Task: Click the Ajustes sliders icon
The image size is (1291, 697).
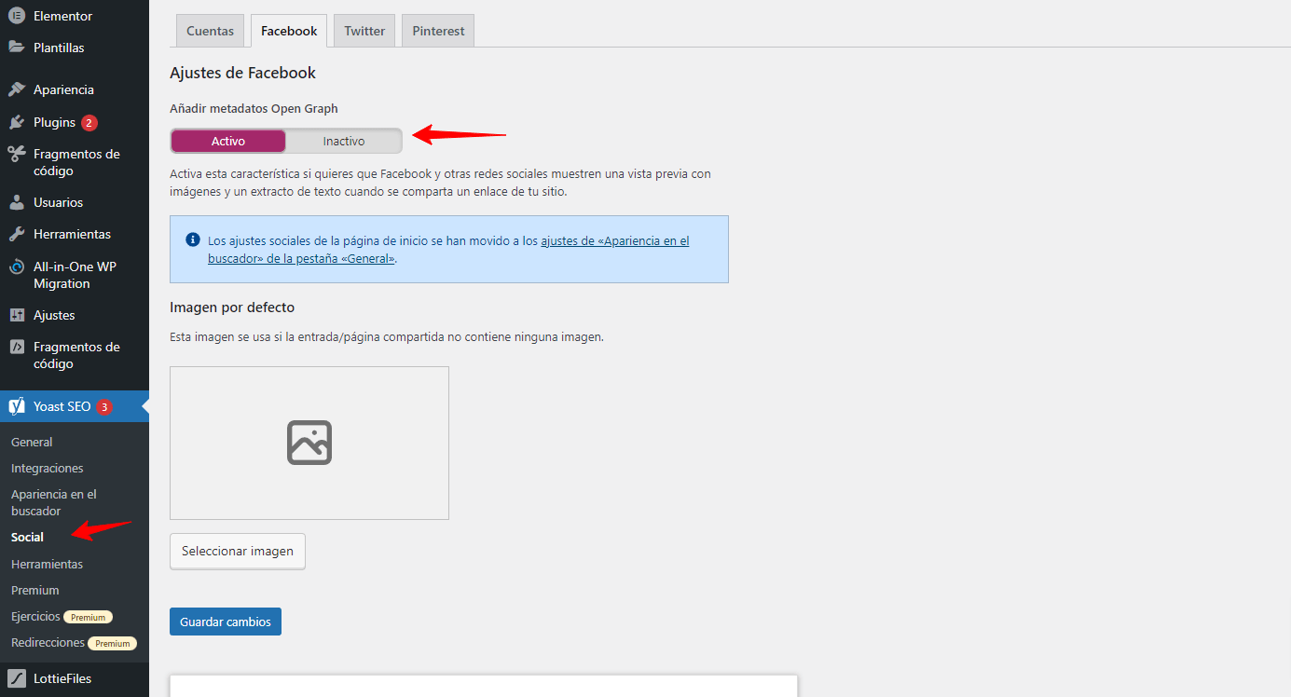Action: [x=17, y=315]
